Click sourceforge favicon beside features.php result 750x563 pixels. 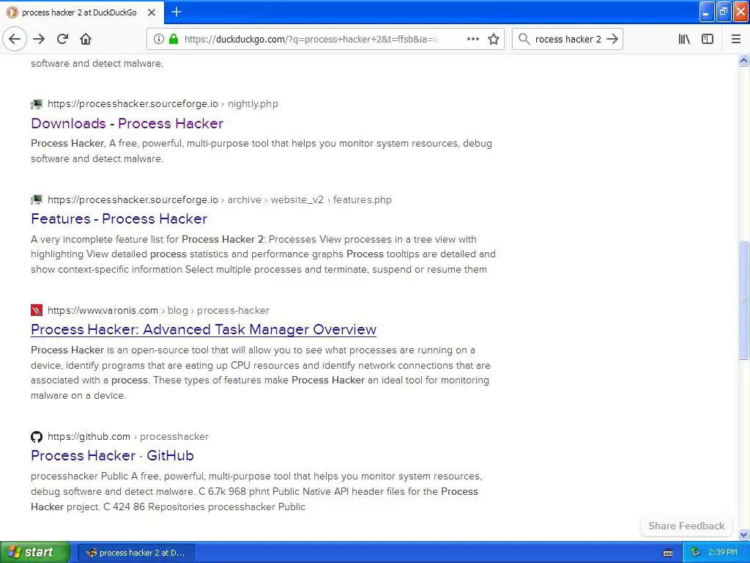coord(37,199)
